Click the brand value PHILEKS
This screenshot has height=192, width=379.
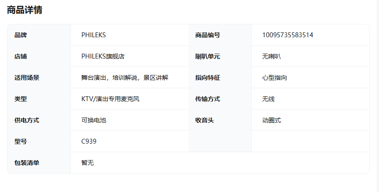point(94,35)
